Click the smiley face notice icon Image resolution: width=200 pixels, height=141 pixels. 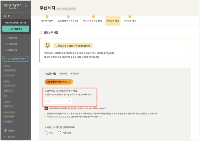pos(47,45)
